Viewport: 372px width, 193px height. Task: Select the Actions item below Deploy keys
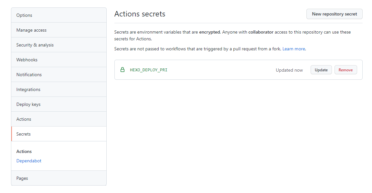coord(24,119)
